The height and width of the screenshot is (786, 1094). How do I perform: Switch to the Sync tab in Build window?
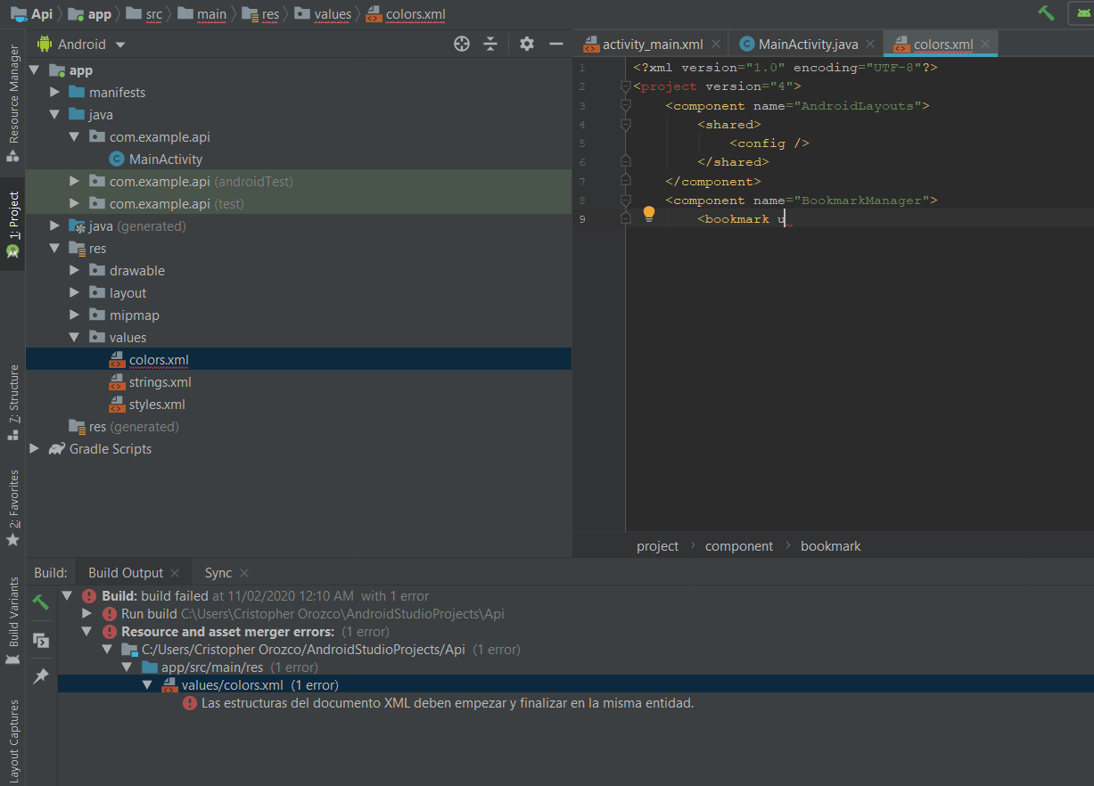(x=218, y=572)
